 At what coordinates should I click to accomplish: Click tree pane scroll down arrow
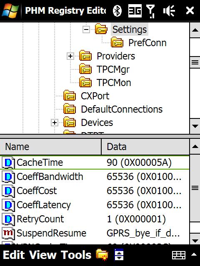(x=195, y=126)
